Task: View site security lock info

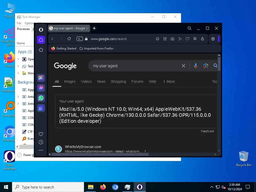Action: pos(86,39)
